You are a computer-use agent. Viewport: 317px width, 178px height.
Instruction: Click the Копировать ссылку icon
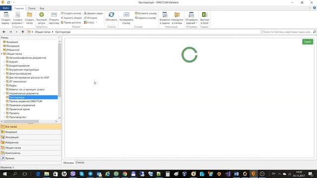126,15
